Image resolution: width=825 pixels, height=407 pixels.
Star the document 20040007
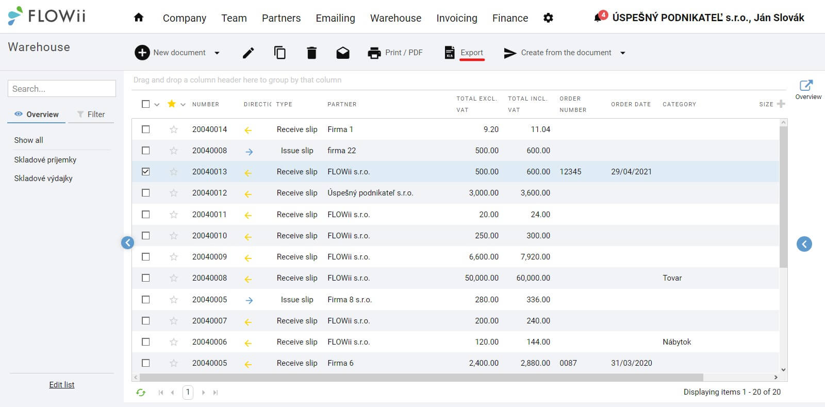[x=174, y=321]
